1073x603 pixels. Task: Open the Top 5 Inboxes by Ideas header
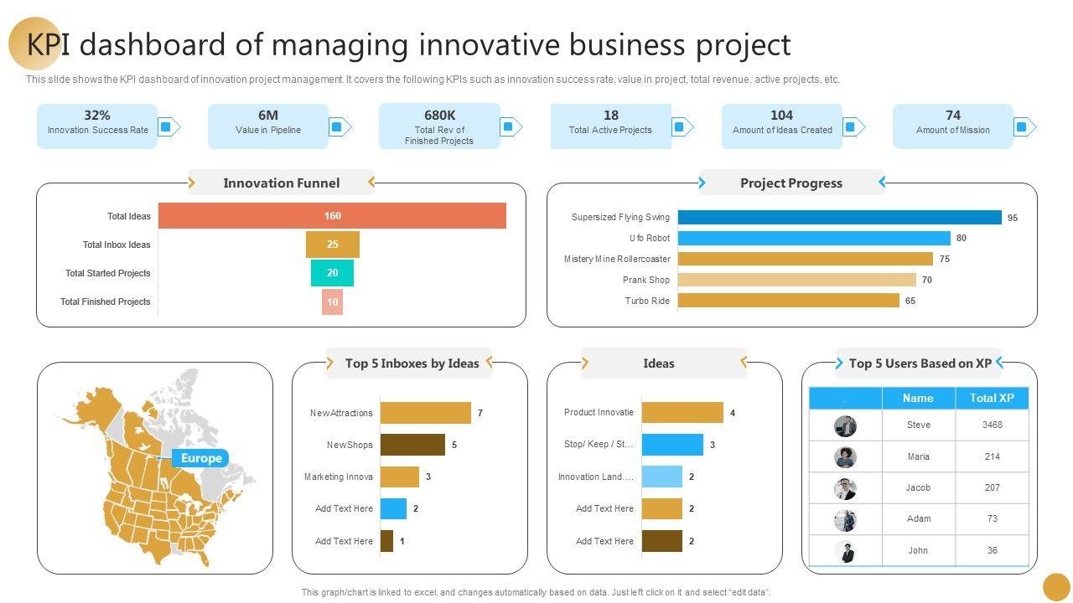[x=412, y=363]
